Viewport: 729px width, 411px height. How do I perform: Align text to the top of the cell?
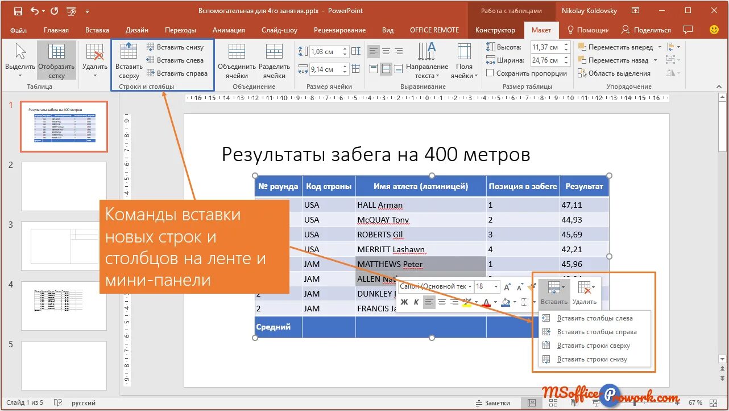click(x=374, y=69)
